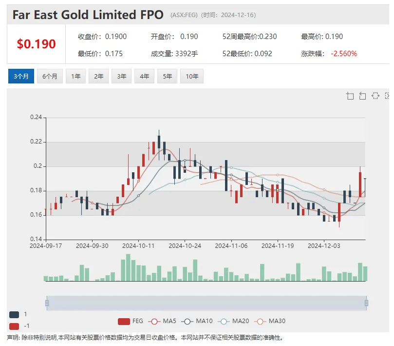Switch to the 6个月 time range
The width and height of the screenshot is (394, 346).
(x=50, y=76)
